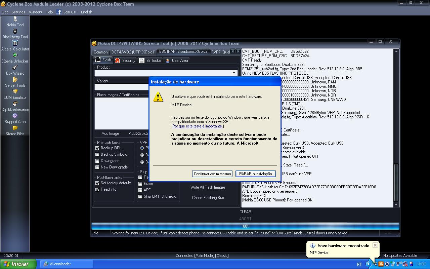The width and height of the screenshot is (430, 269).
Task: Click the new hardware tray icon
Action: (x=375, y=264)
